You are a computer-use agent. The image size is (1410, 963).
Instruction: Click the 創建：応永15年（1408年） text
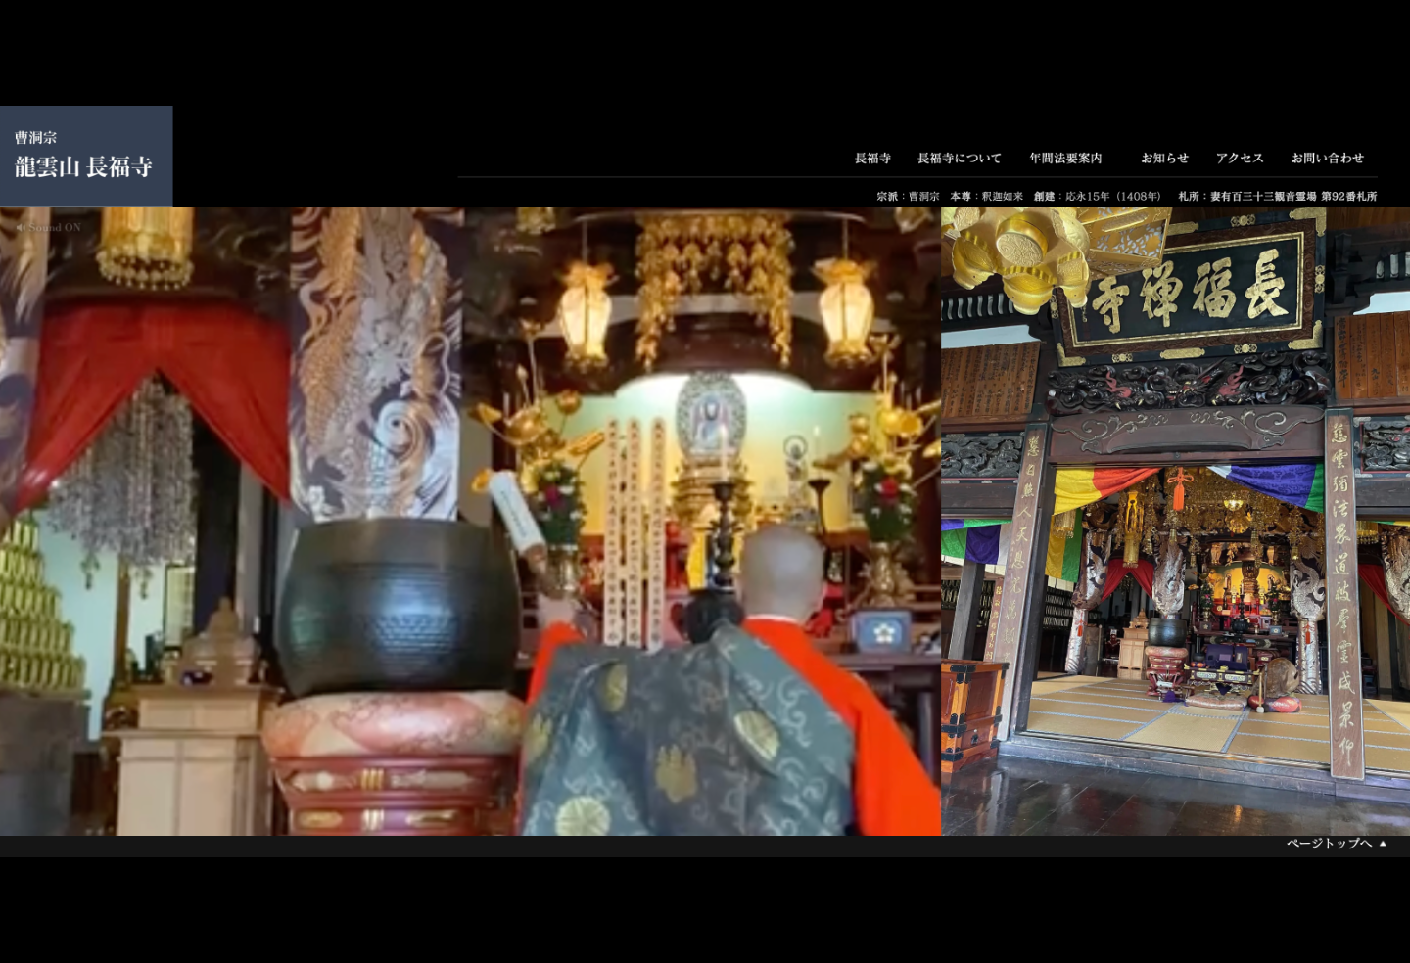coord(1098,197)
